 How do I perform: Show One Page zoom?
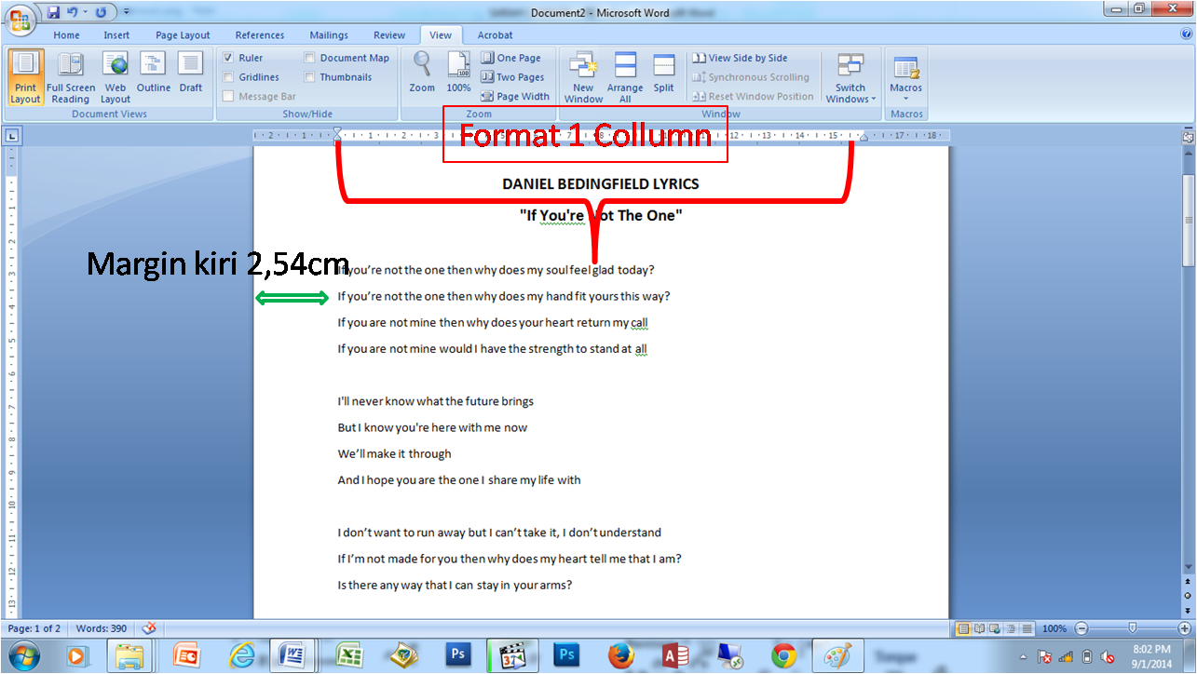(x=510, y=58)
